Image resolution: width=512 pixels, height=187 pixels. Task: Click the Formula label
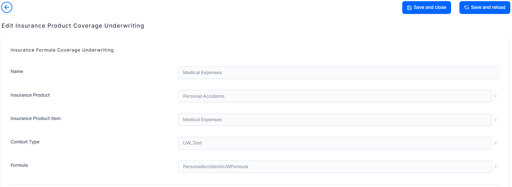click(x=19, y=165)
